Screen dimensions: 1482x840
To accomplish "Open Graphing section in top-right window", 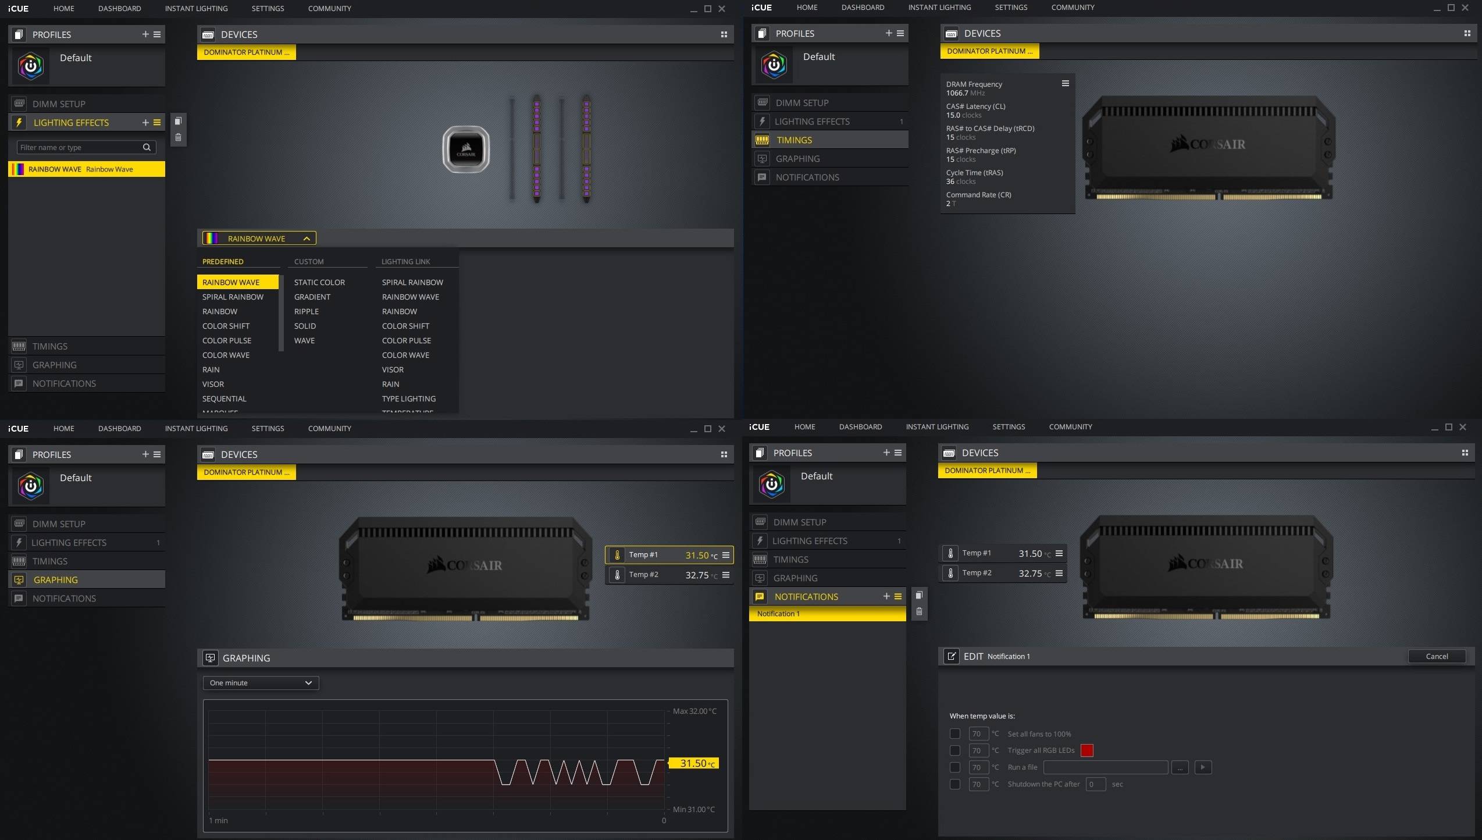I will point(830,159).
